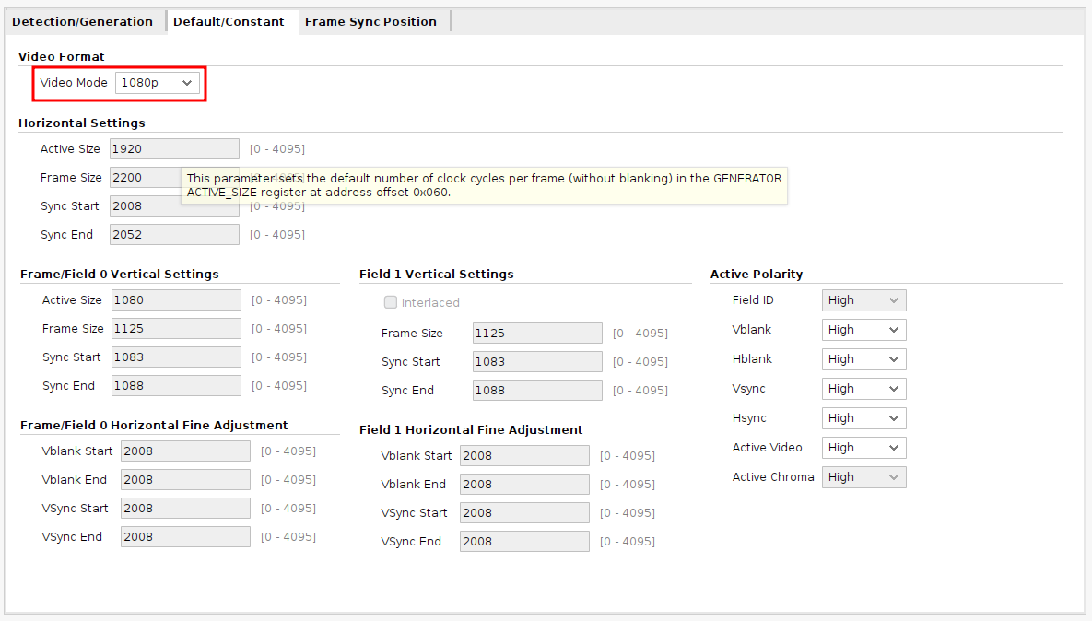Expand the Active Video polarity dropdown
Image resolution: width=1092 pixels, height=621 pixels.
863,448
